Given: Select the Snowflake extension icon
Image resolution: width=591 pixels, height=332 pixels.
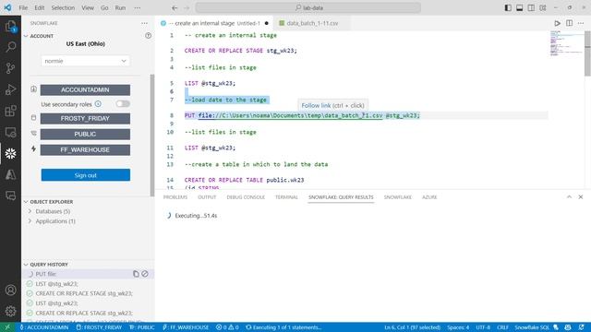Looking at the screenshot, I should pyautogui.click(x=10, y=153).
